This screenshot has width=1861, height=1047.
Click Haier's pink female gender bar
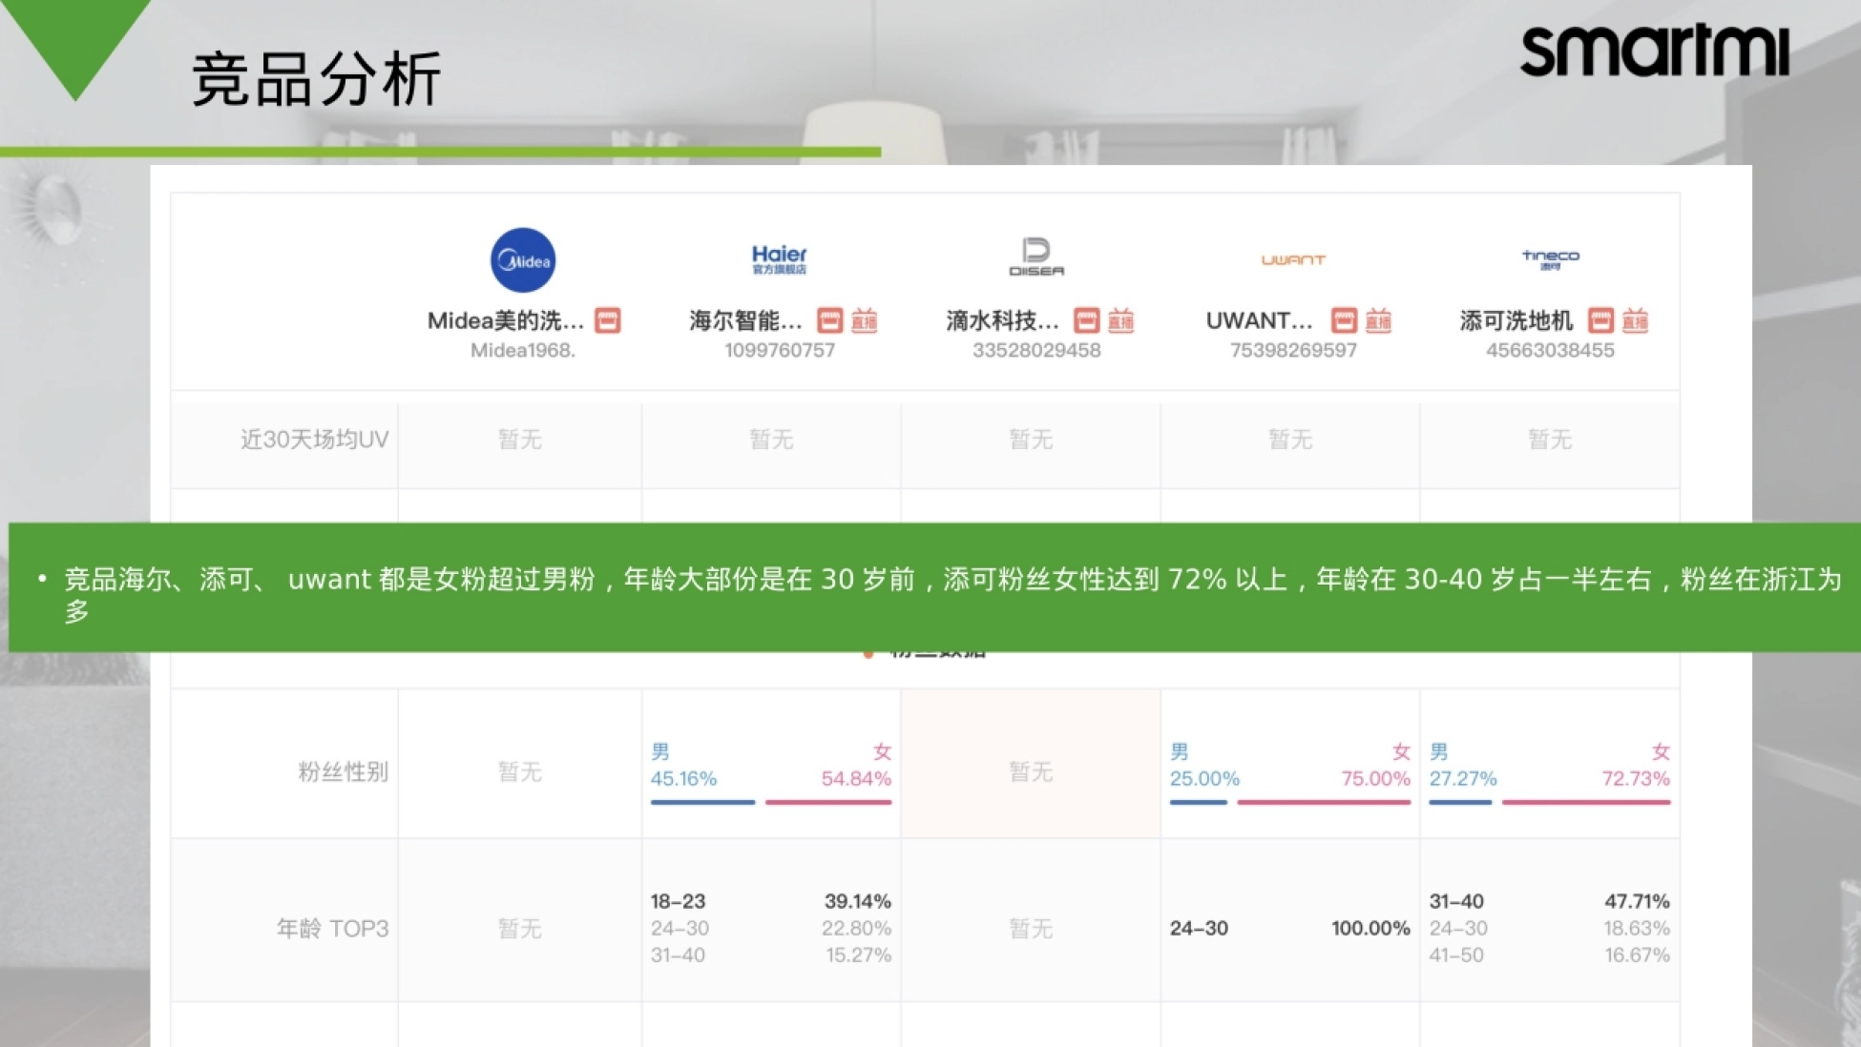click(828, 802)
